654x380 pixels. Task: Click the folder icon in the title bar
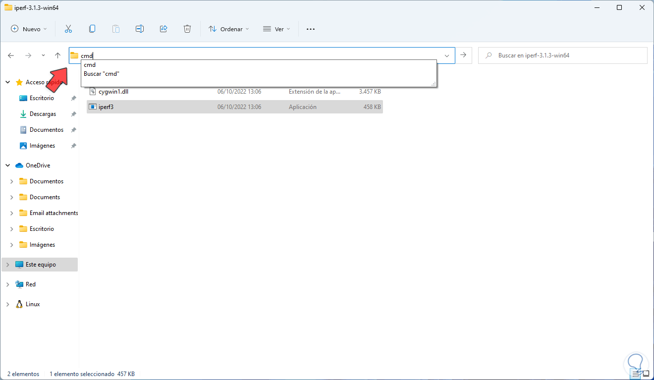8,7
